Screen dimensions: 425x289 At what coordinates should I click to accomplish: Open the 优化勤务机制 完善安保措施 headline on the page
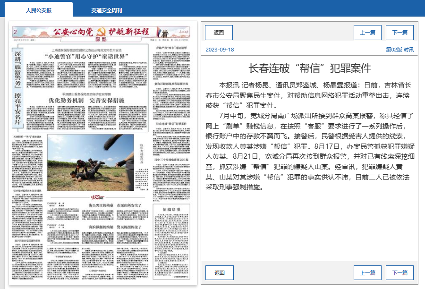tap(86, 100)
